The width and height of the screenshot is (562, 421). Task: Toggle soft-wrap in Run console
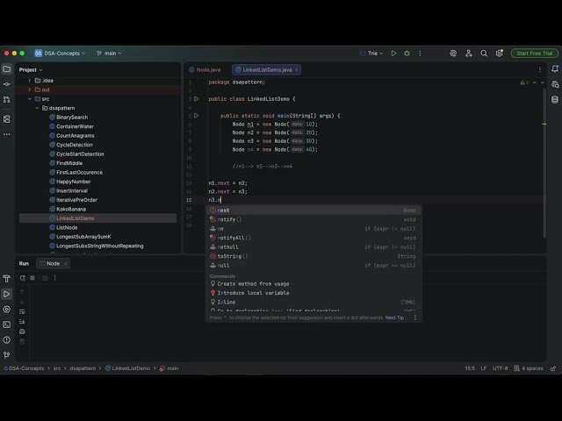(x=22, y=311)
